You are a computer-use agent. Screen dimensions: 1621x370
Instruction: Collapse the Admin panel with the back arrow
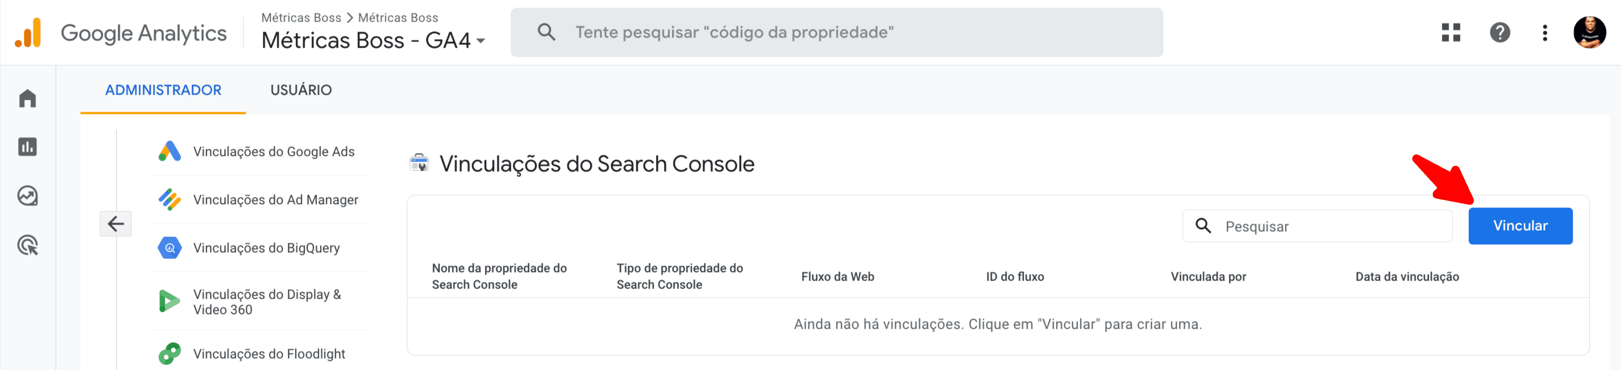click(115, 223)
